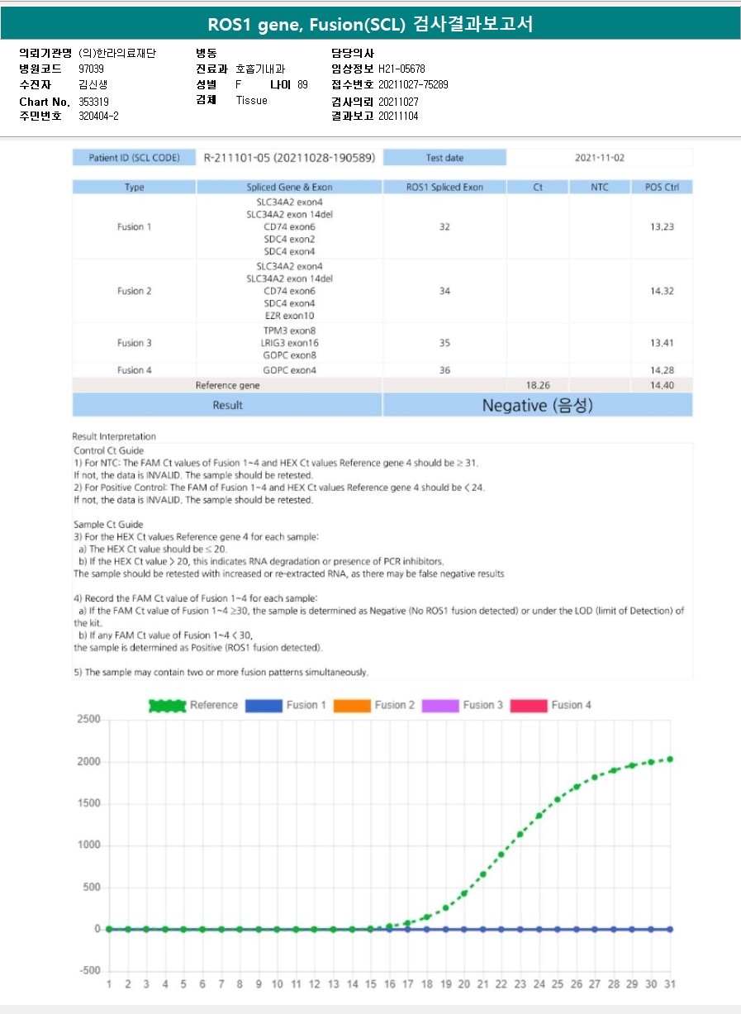The height and width of the screenshot is (1014, 741).
Task: Click the Reference gene row label
Action: (227, 385)
